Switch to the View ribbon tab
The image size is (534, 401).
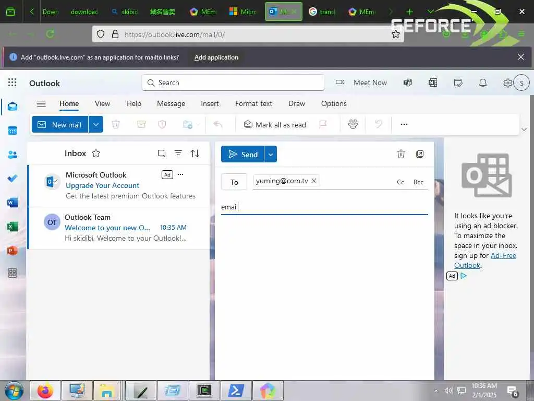pos(103,104)
